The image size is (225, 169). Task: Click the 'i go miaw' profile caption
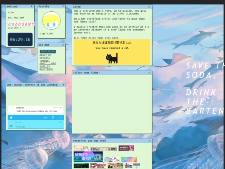46,33
